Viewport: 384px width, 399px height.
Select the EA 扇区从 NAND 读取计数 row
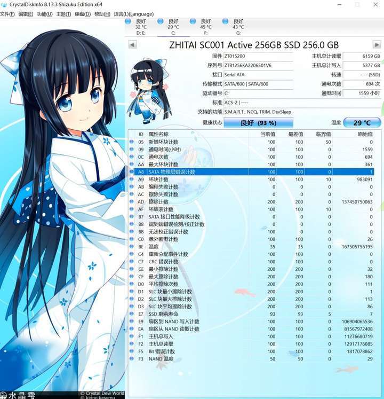[x=251, y=329]
